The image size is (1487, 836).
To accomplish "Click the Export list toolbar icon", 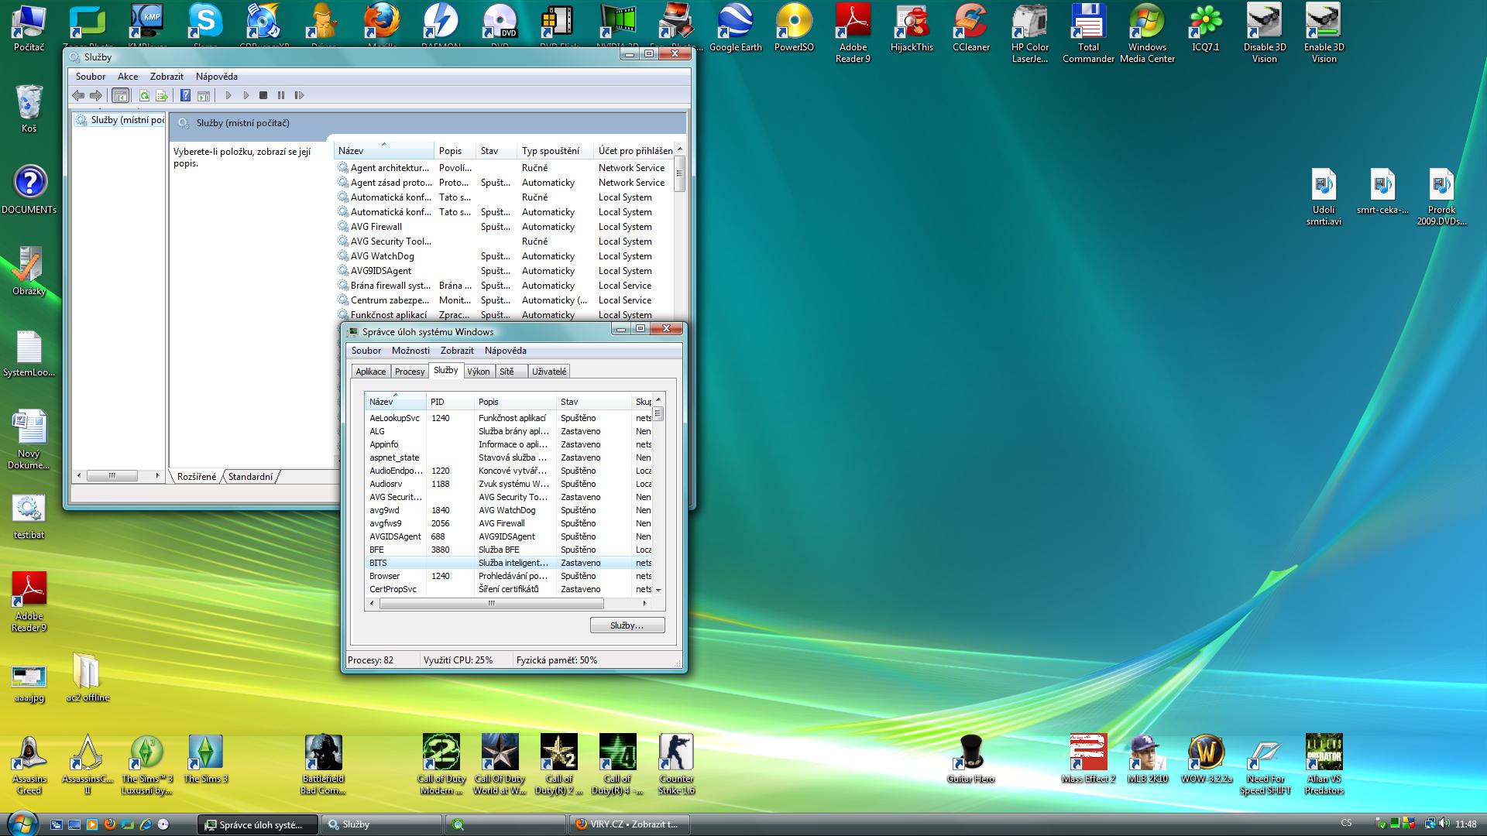I will coord(161,95).
